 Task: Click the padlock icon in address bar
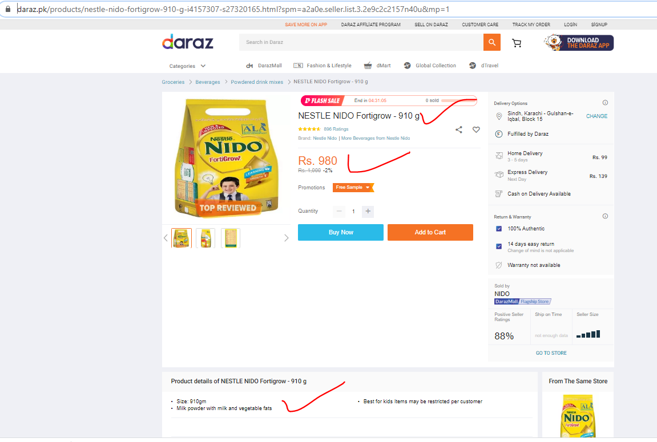8,9
